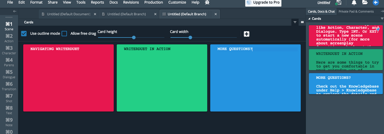Viewport: 384px width, 134px height.
Task: Select the cards view Untitled (Default Branch) tab
Action: pyautogui.click(x=189, y=14)
